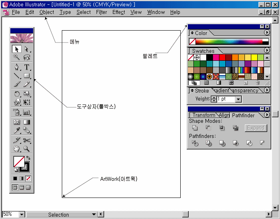
Task: Switch to Full Screen Mode
Action: (28, 187)
